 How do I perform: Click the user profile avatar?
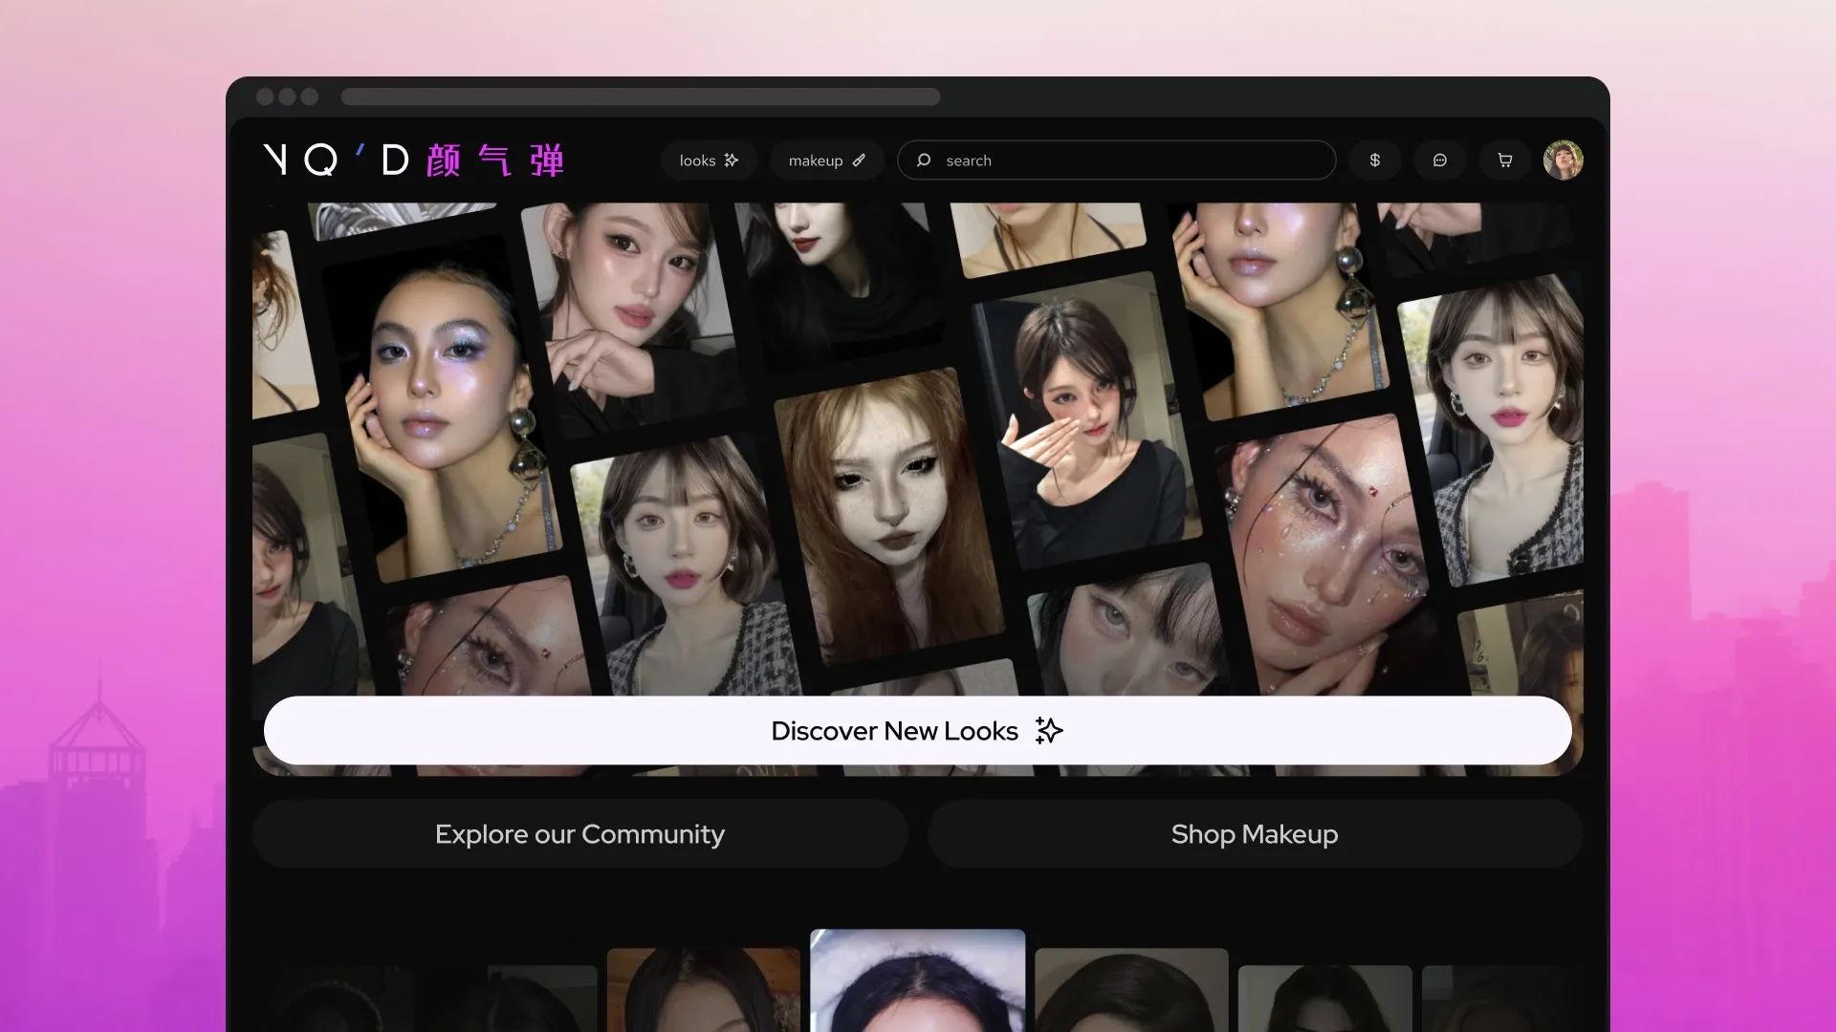(1563, 161)
